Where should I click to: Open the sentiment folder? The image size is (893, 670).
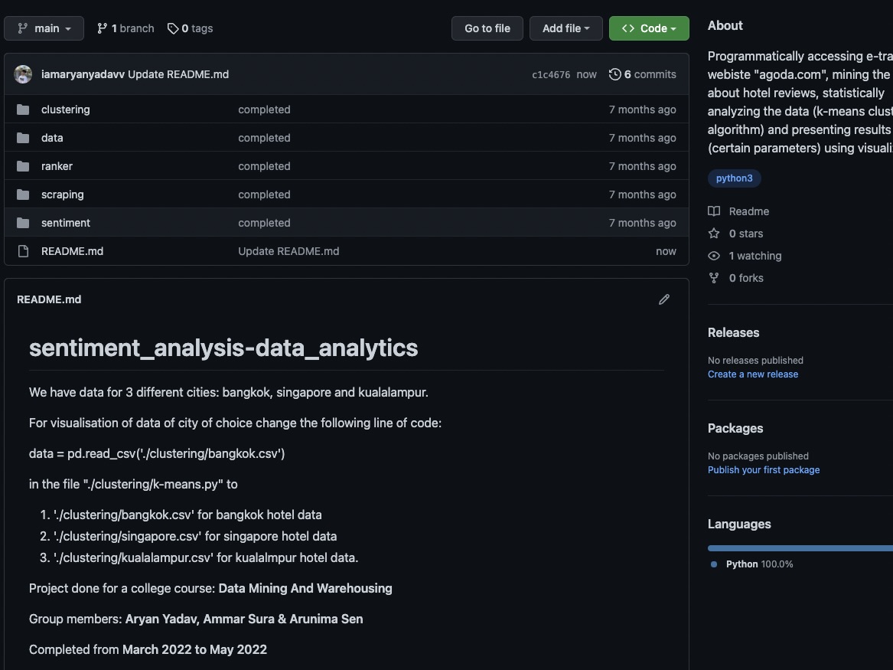pos(66,223)
